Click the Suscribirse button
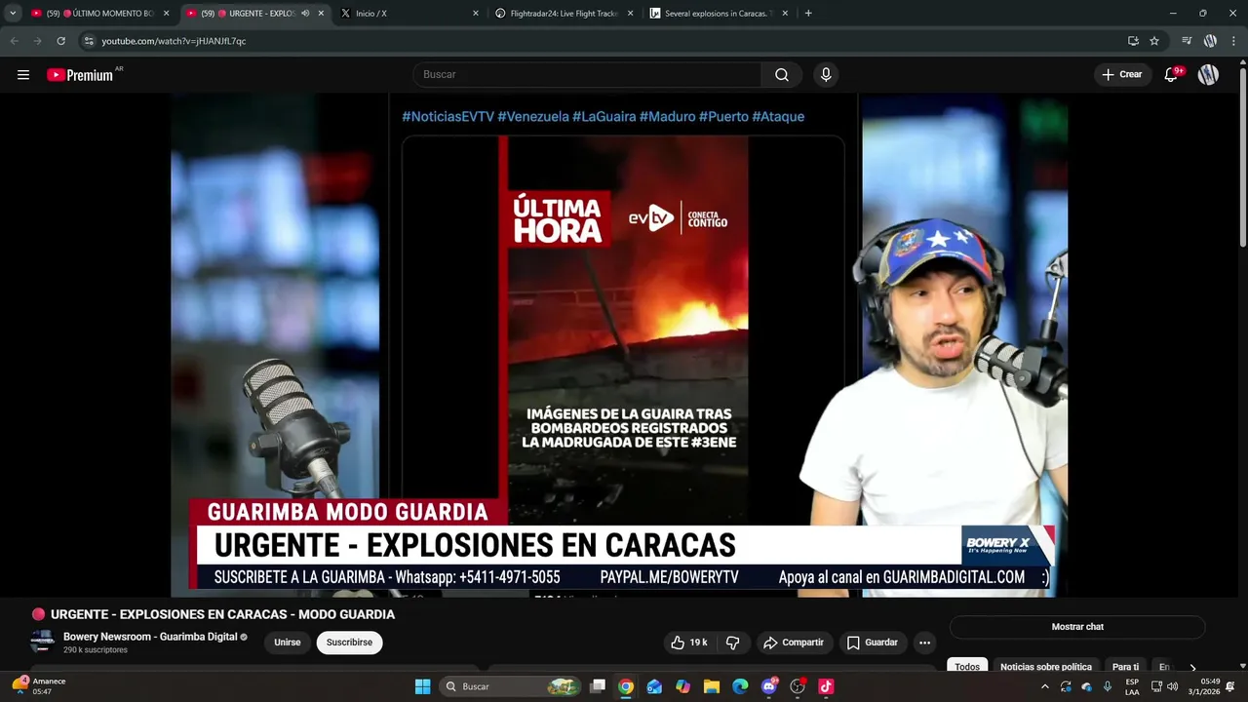The height and width of the screenshot is (702, 1248). pos(349,643)
